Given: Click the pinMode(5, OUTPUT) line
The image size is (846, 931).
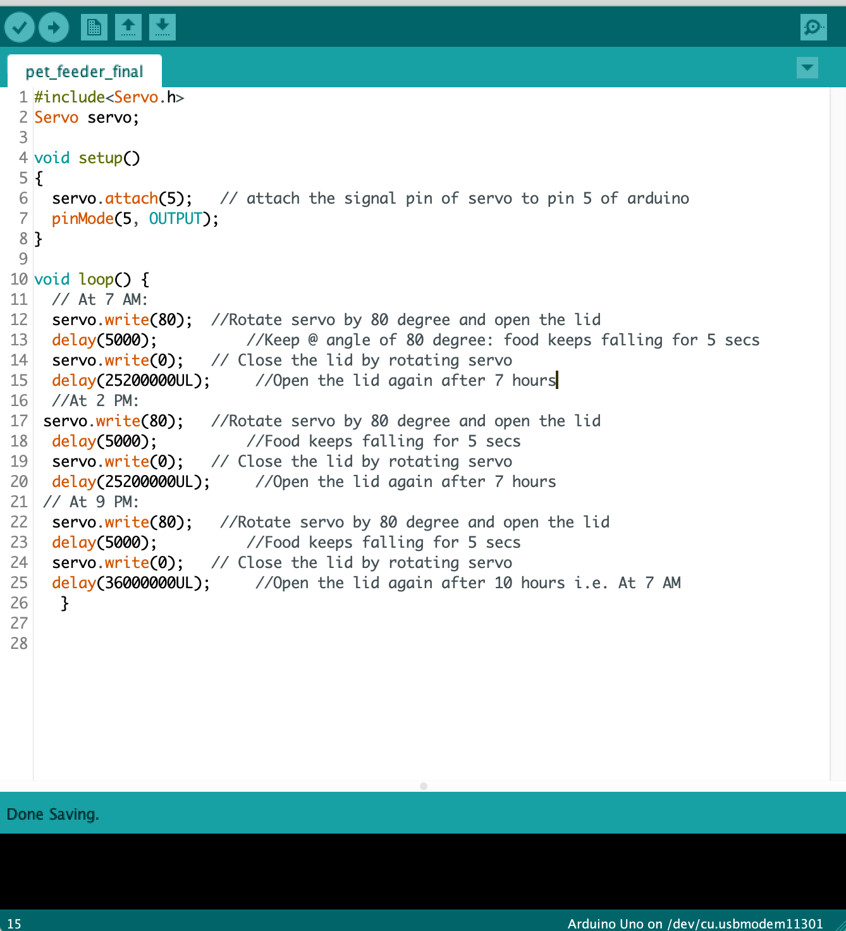Looking at the screenshot, I should (135, 218).
